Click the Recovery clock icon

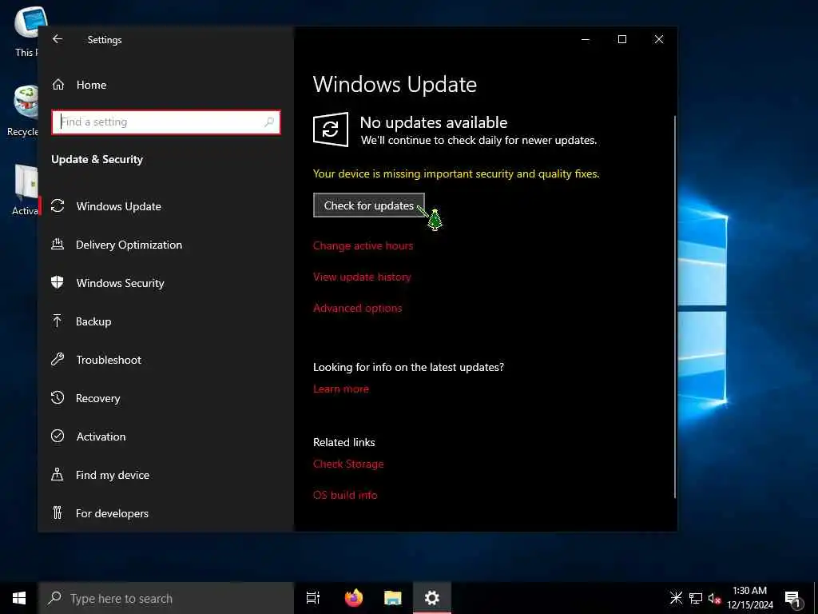[x=58, y=397]
